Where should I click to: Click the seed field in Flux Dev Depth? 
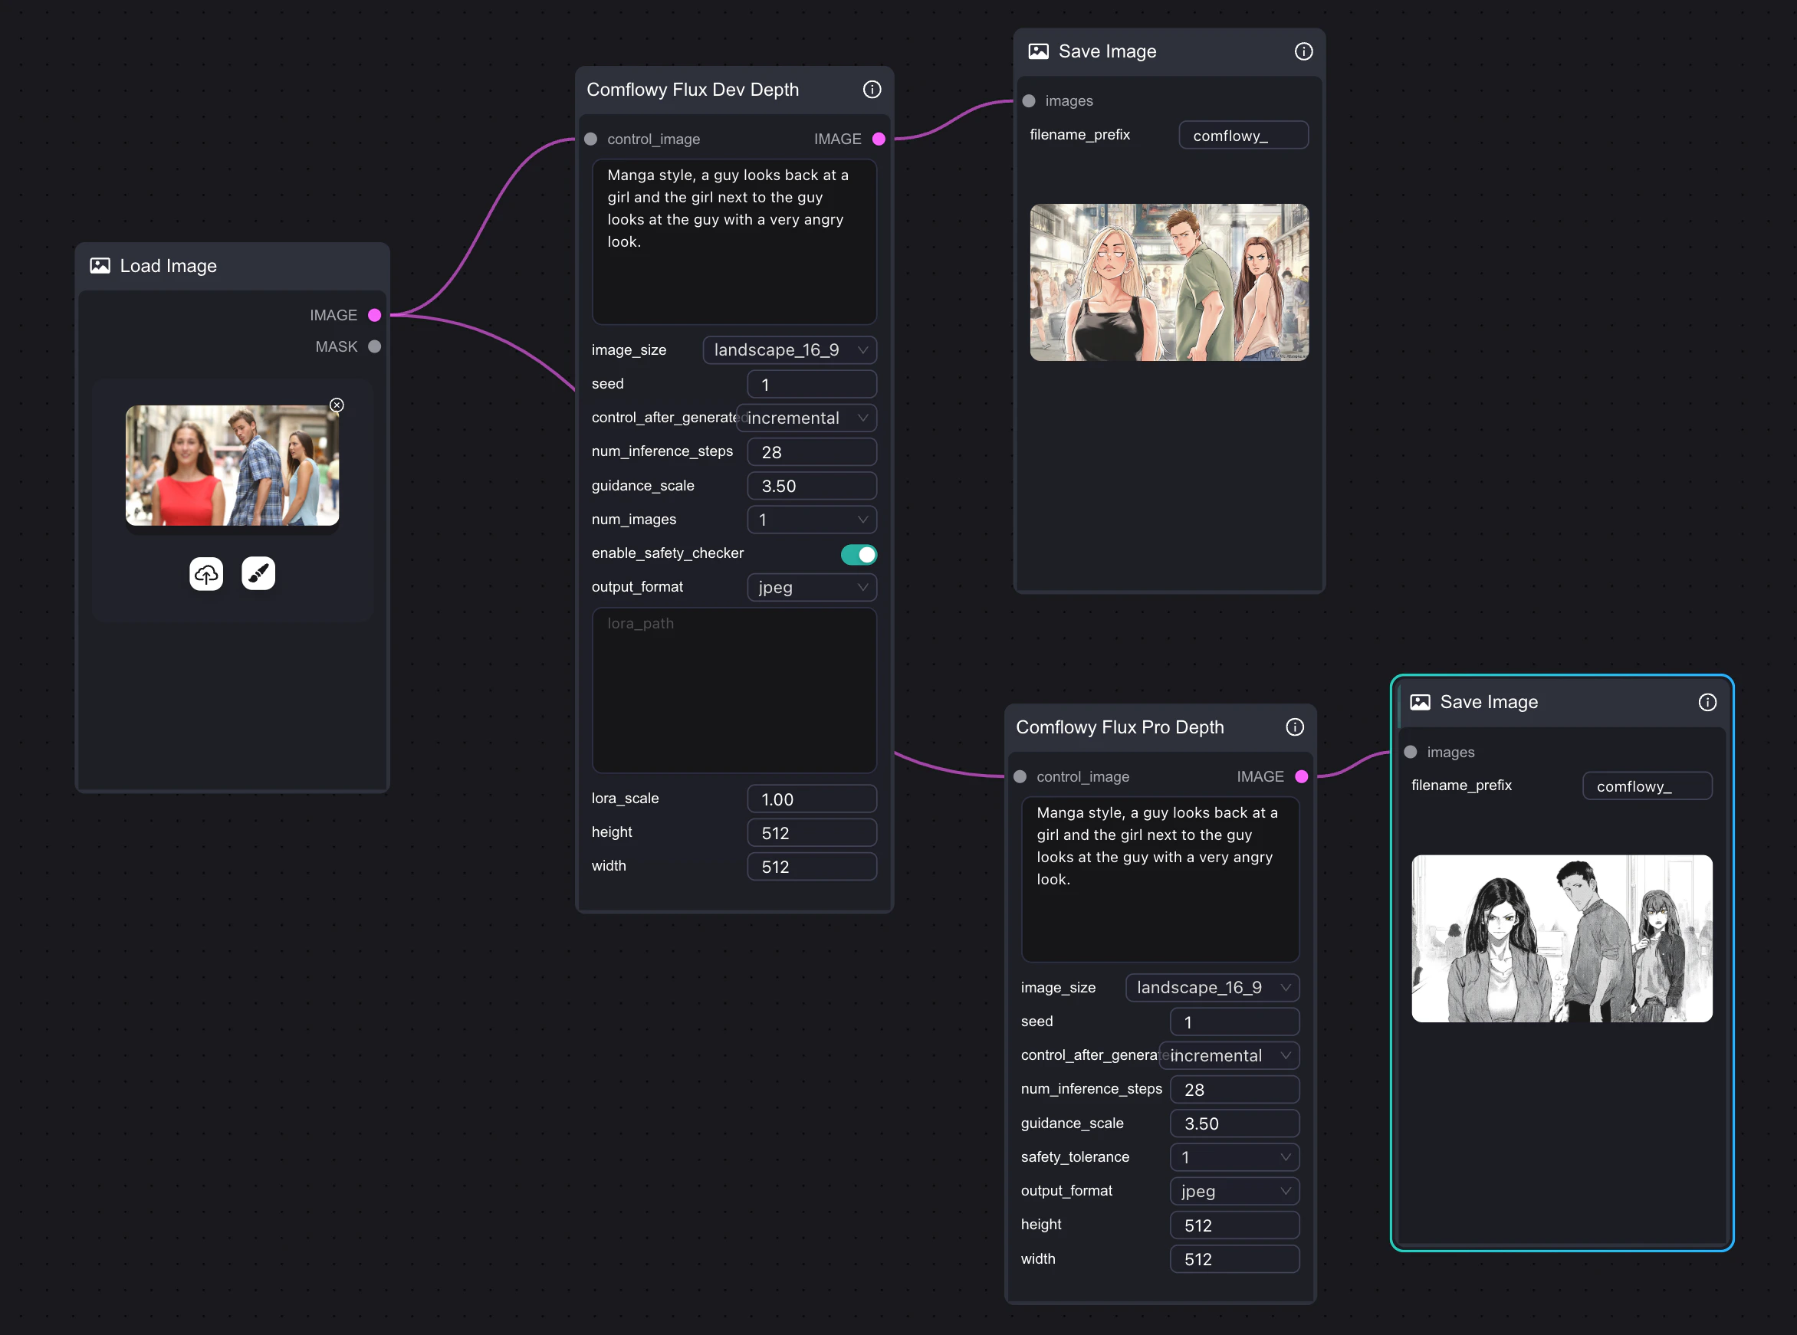[x=812, y=385]
